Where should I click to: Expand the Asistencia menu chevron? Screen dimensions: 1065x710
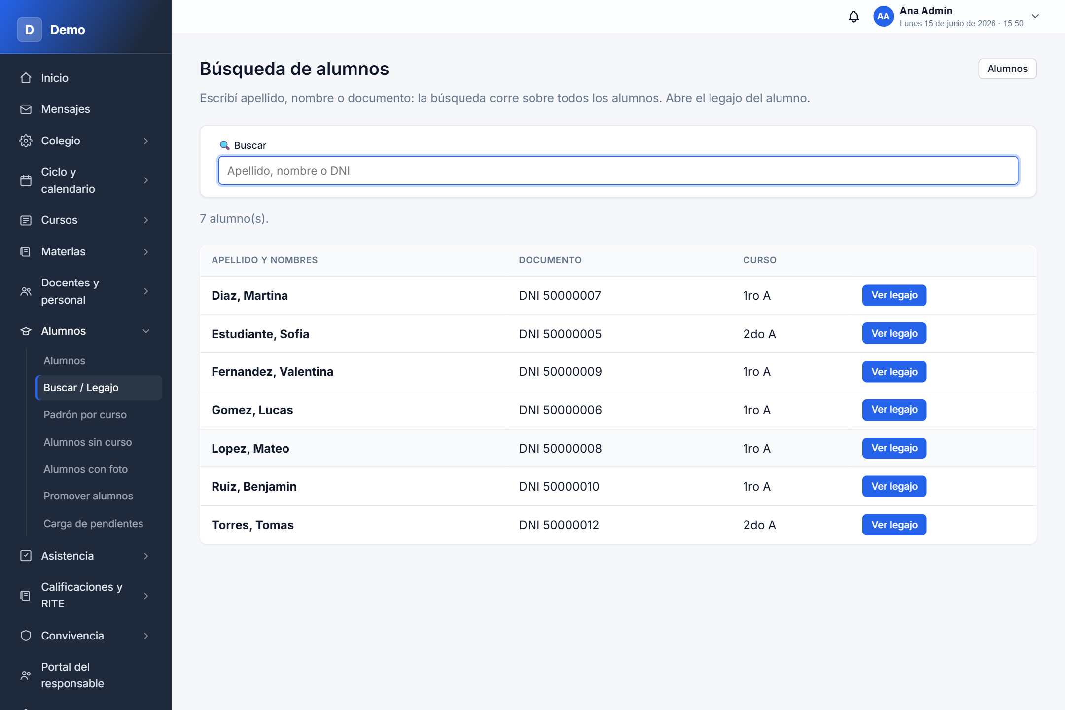146,556
